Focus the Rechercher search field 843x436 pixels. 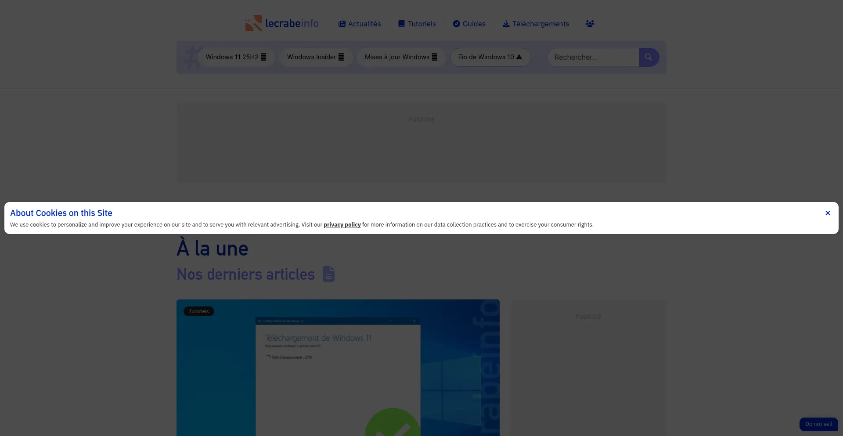[x=593, y=57]
